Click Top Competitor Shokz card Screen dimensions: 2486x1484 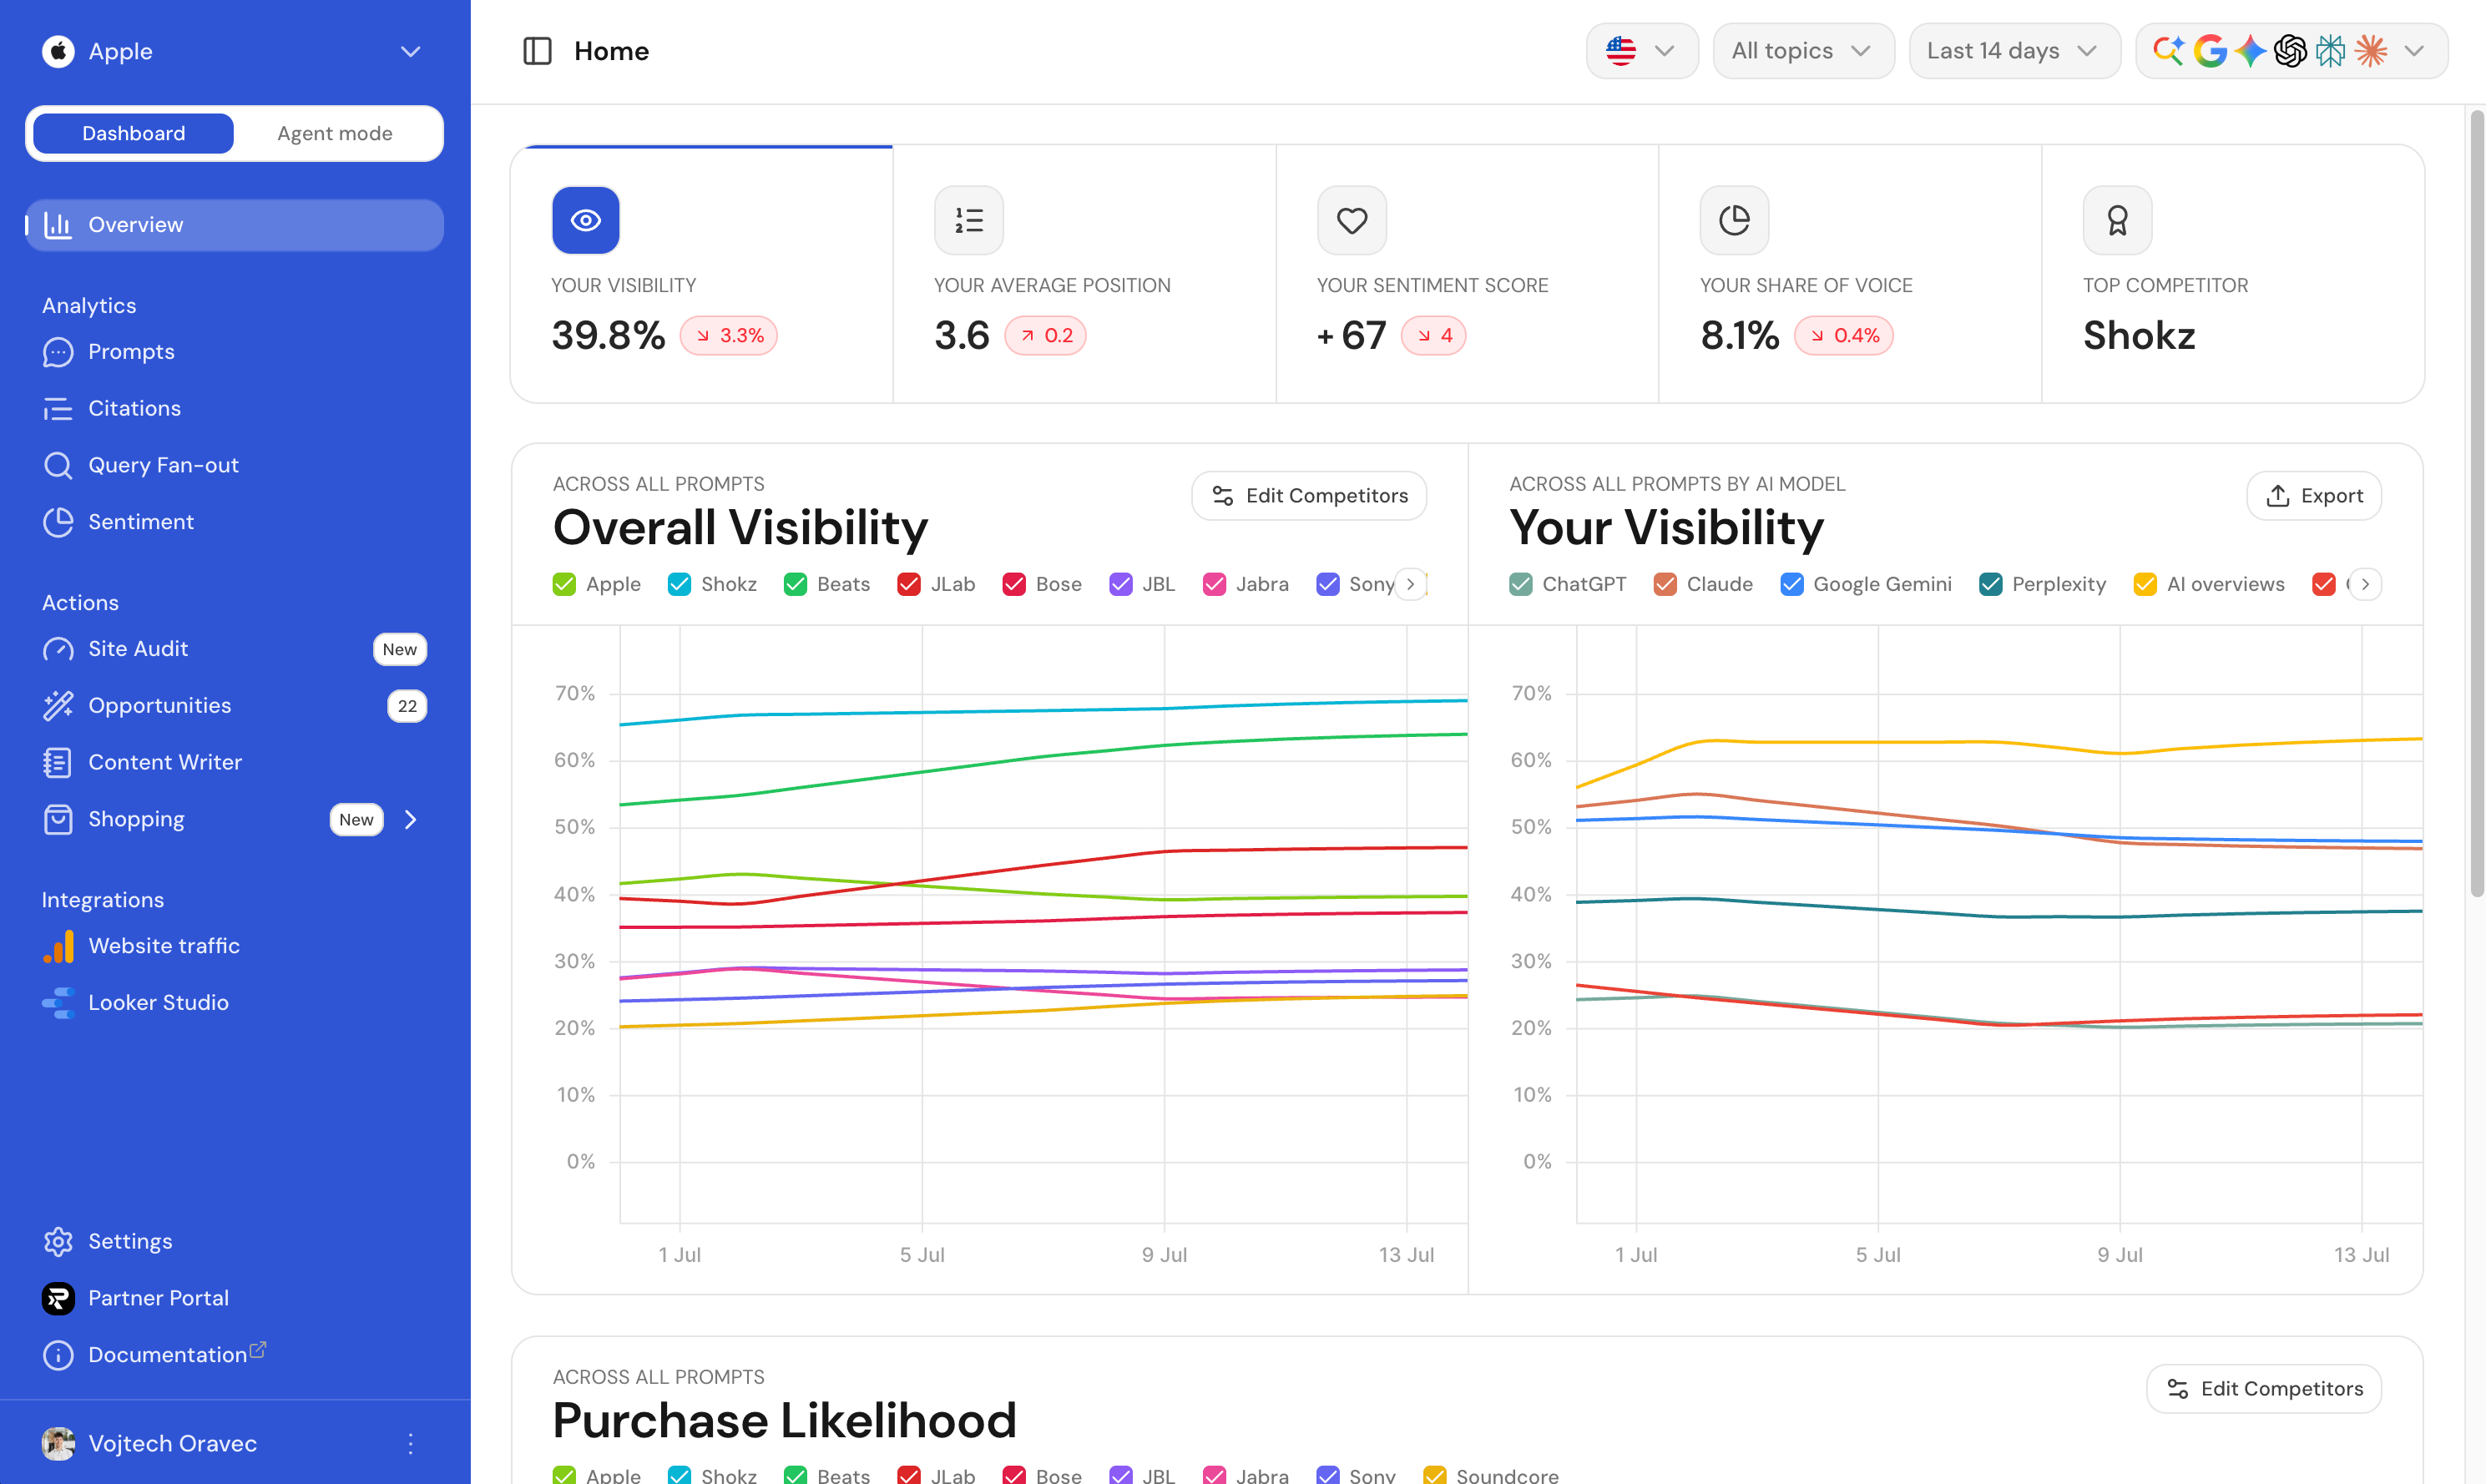pyautogui.click(x=2232, y=274)
